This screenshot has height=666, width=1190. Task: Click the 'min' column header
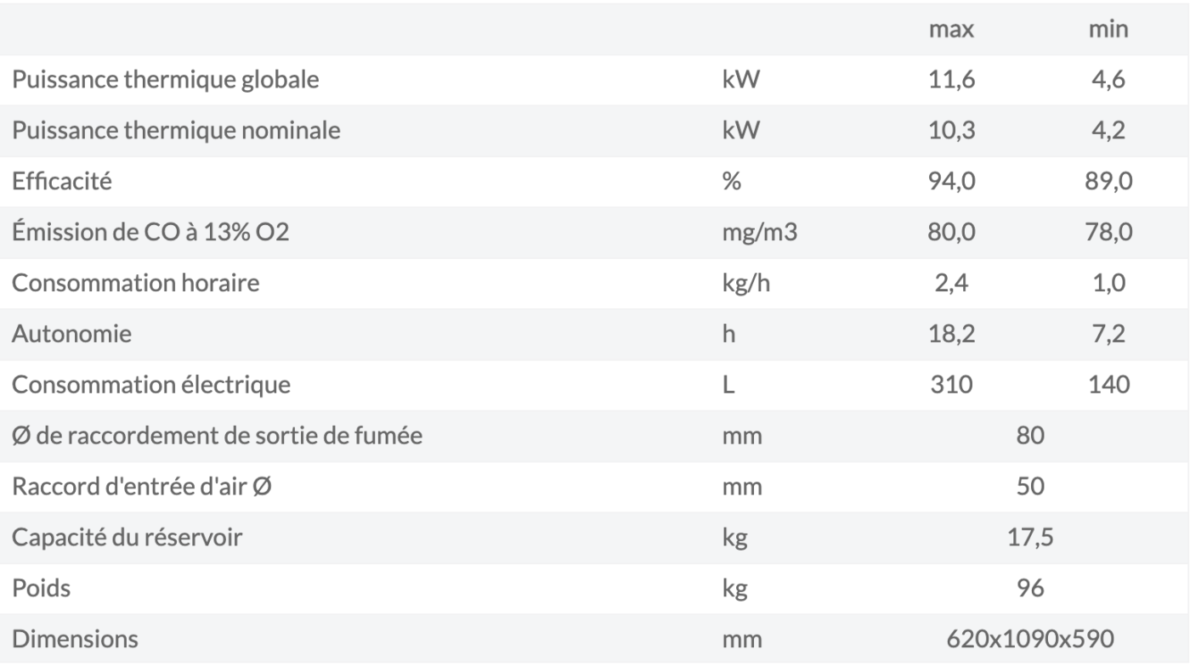(1108, 30)
